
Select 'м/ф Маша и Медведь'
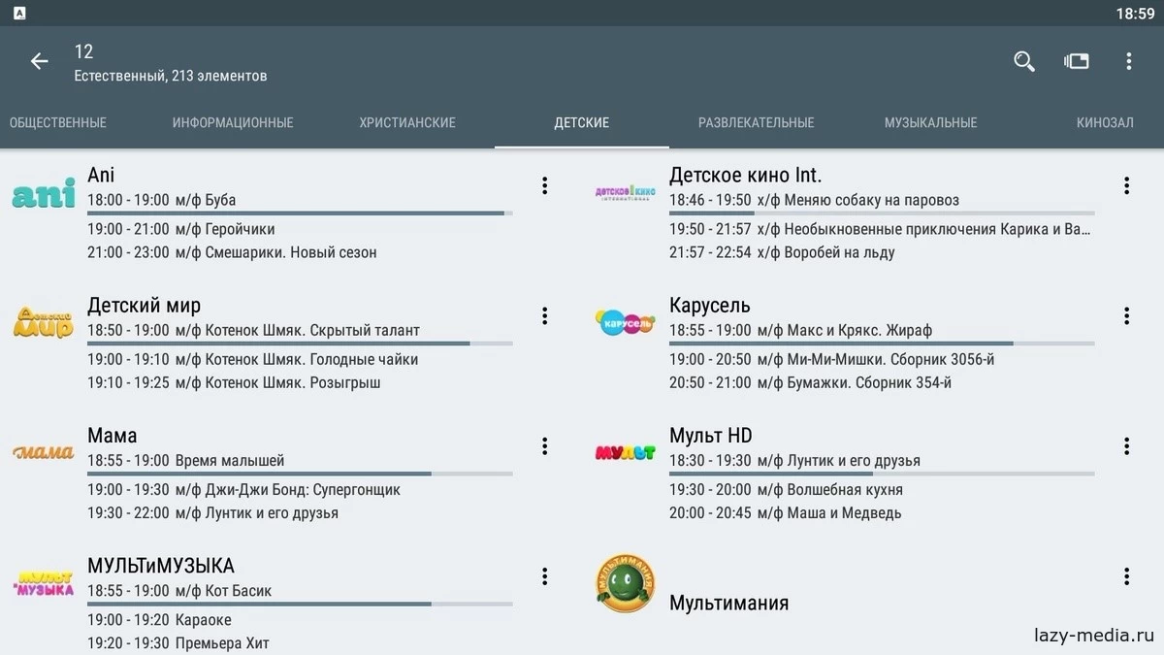(829, 512)
